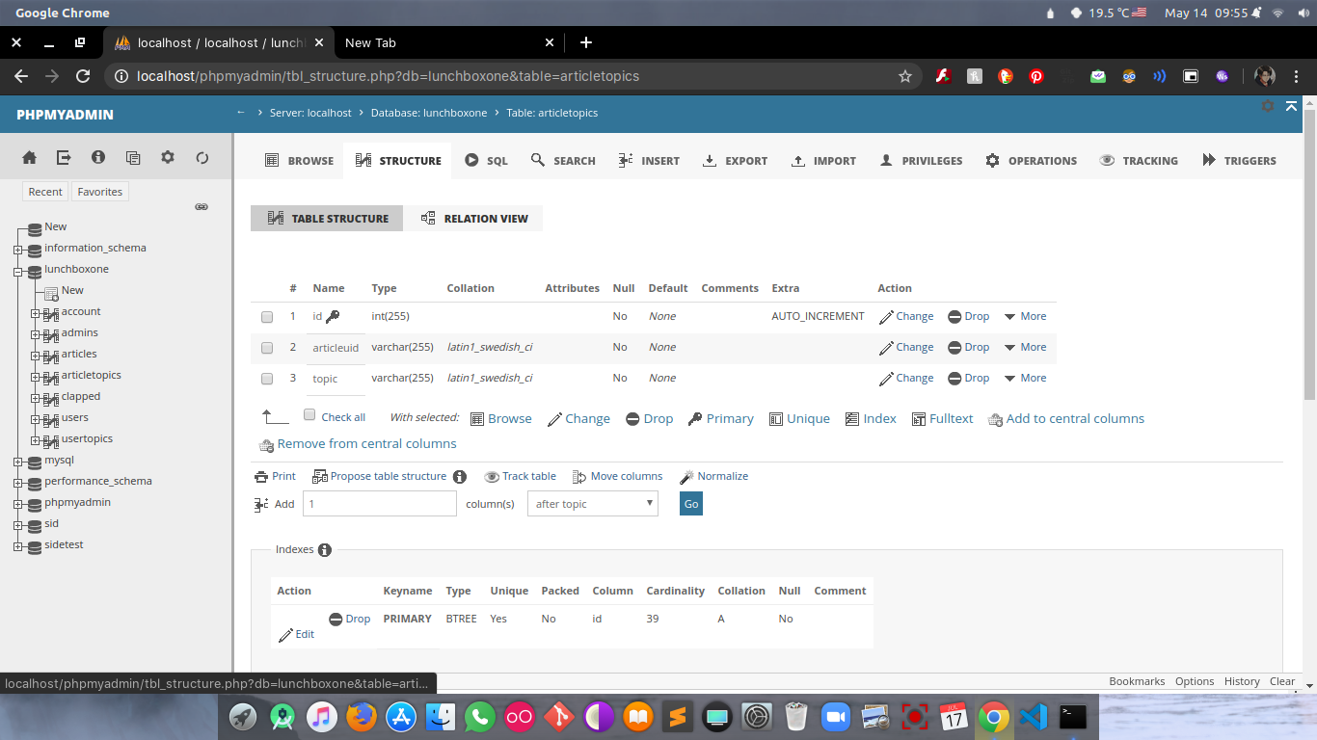Click the Add column count input field
The width and height of the screenshot is (1317, 740).
[379, 503]
